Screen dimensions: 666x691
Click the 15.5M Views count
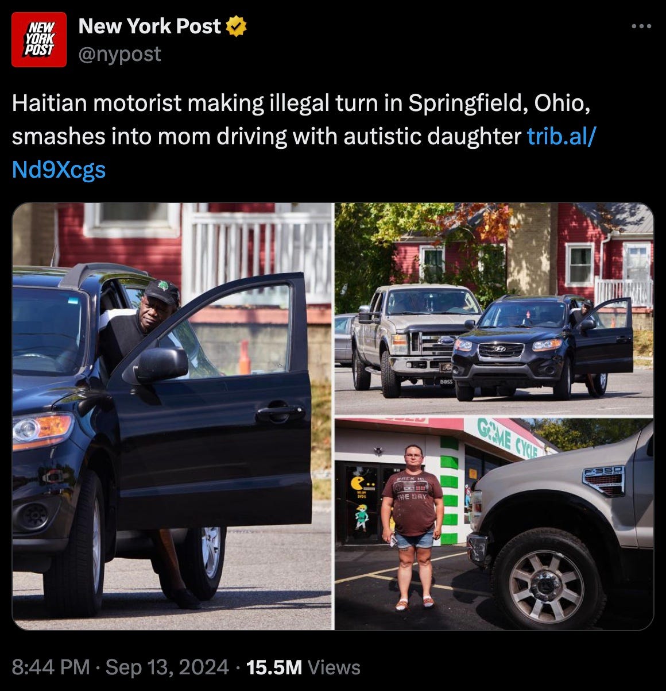point(303,667)
